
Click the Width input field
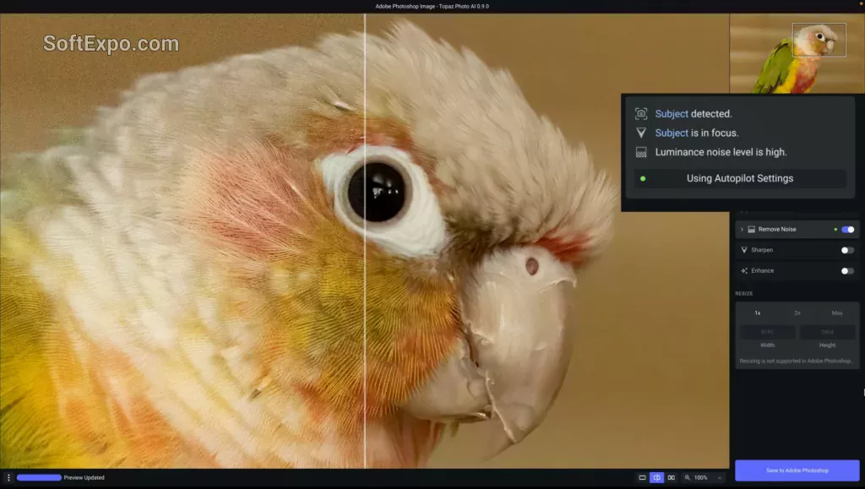tap(767, 333)
